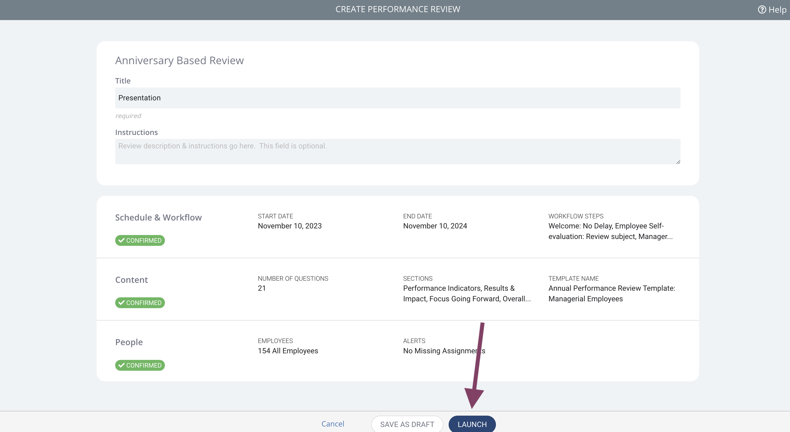Viewport: 790px width, 432px height.
Task: Click the People section confirmed checkmark badge
Action: coord(140,365)
